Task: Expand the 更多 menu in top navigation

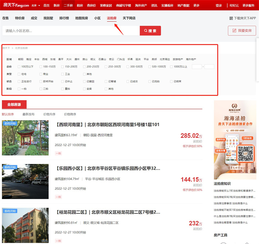Action: coord(196,6)
